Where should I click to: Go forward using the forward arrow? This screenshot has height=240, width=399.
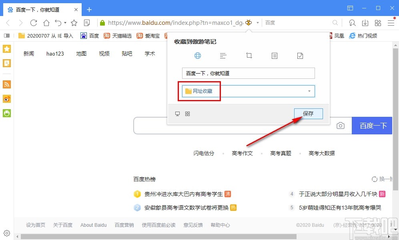click(x=21, y=23)
